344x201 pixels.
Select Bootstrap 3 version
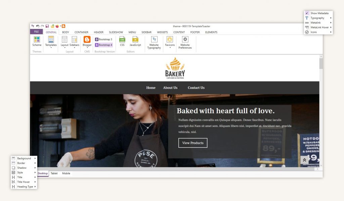click(x=104, y=39)
